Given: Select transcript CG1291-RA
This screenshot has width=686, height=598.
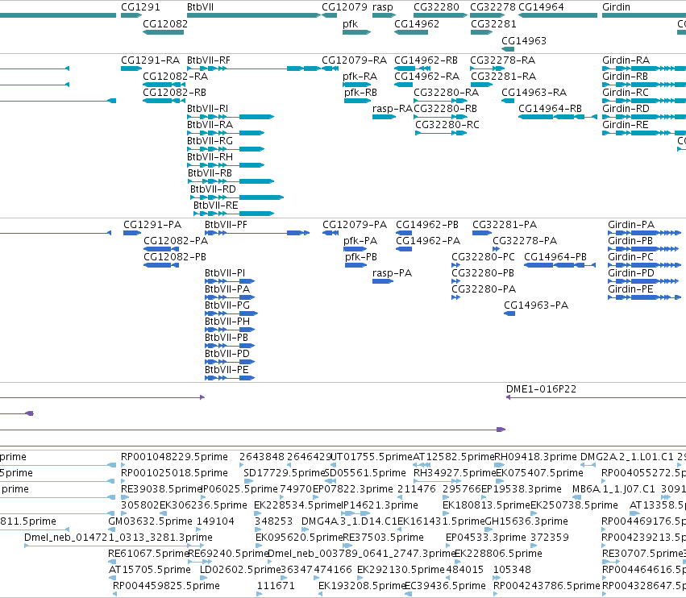Looking at the screenshot, I should tap(131, 69).
